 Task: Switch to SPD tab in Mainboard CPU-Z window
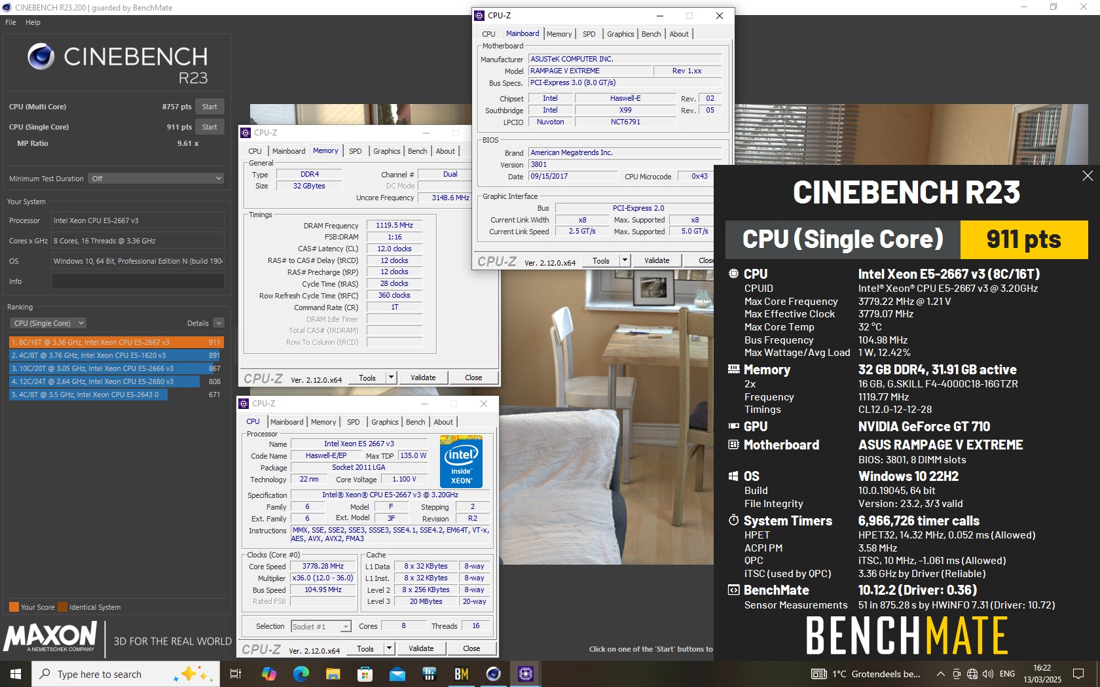pyautogui.click(x=589, y=34)
